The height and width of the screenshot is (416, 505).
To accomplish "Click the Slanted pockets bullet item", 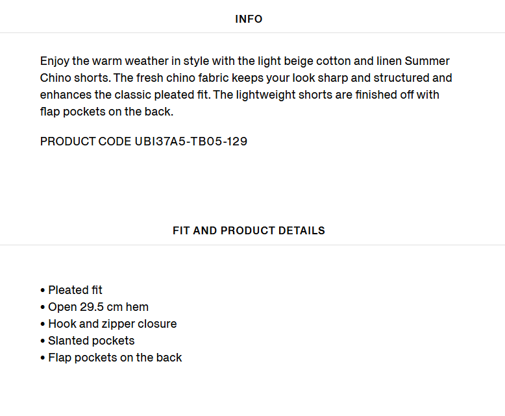I will [x=87, y=341].
